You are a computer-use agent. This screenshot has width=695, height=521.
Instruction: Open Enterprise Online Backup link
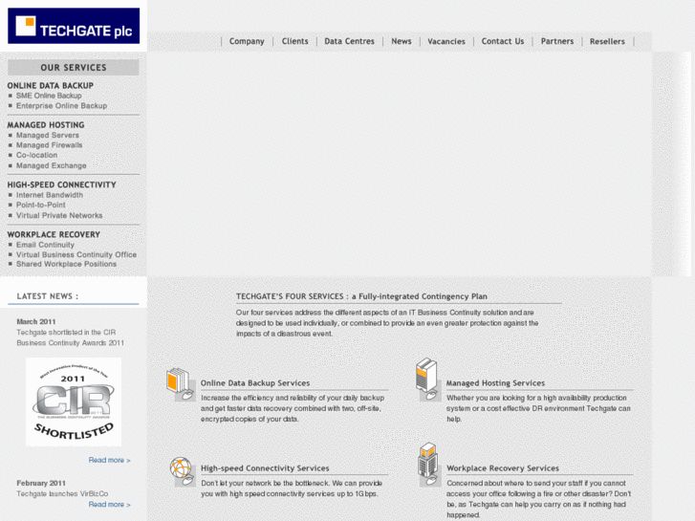61,106
